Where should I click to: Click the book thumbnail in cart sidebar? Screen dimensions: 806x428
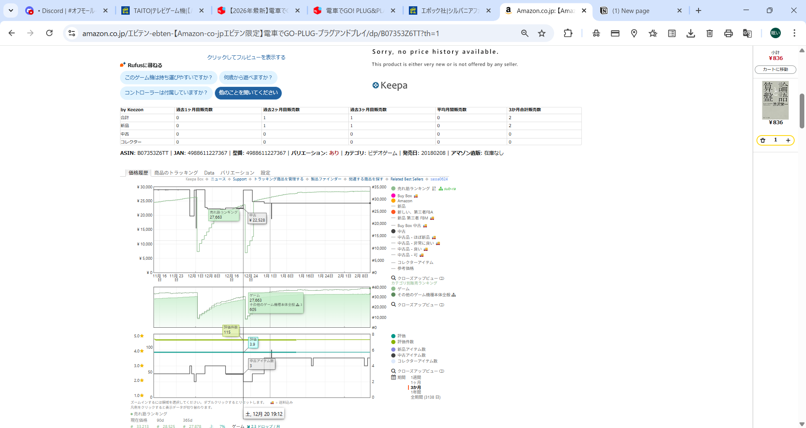pos(775,100)
